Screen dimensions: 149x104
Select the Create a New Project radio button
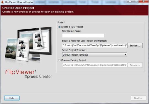(x=59, y=27)
